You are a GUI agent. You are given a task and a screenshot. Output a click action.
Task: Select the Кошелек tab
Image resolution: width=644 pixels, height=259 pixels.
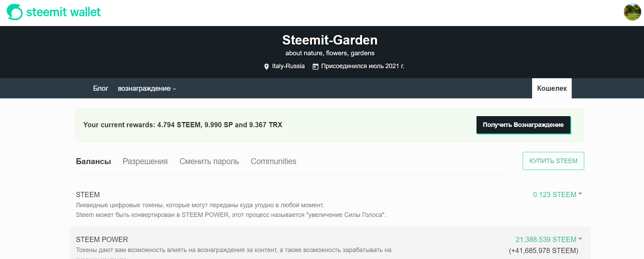[x=552, y=88]
